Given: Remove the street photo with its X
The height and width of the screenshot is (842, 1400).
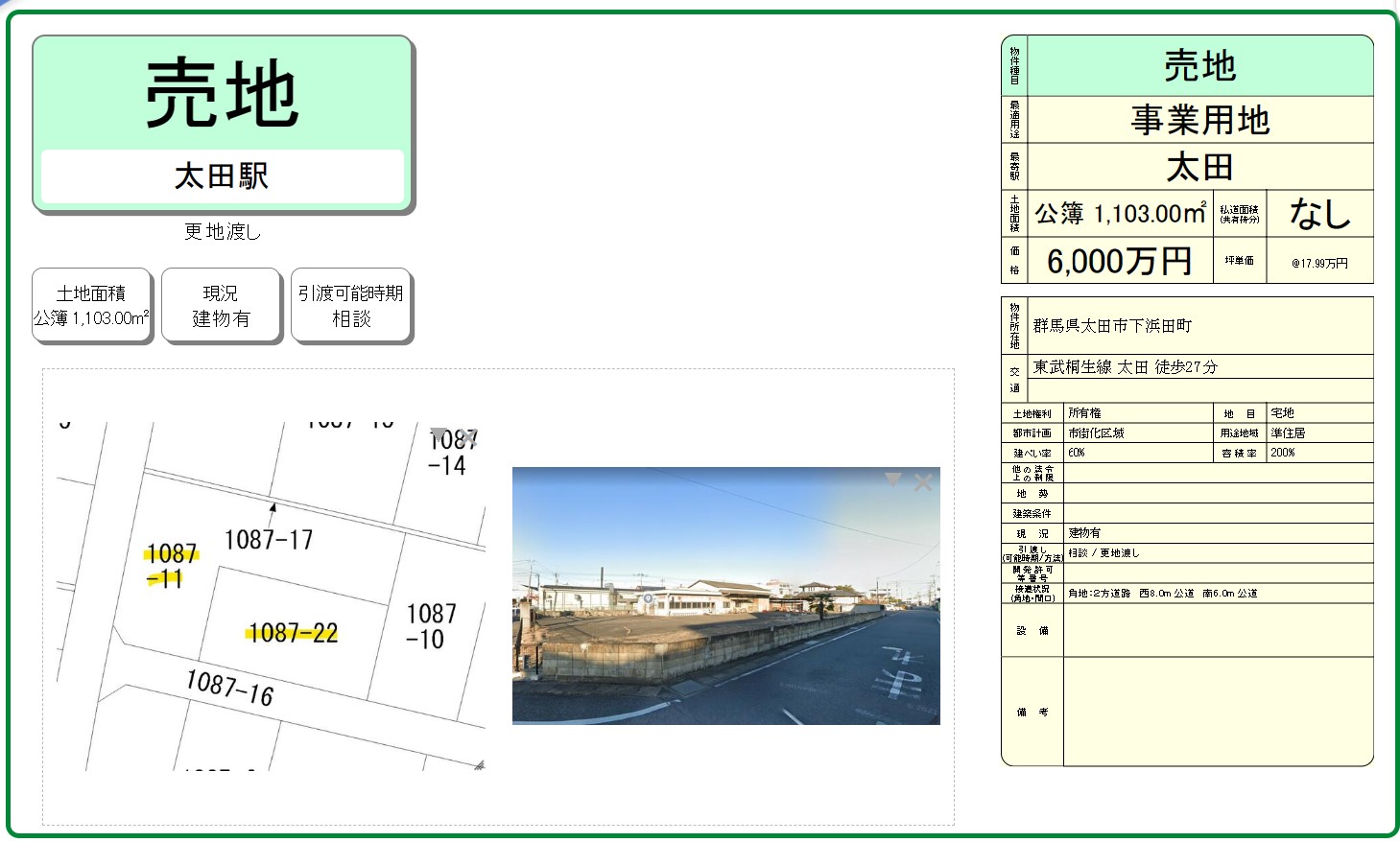Looking at the screenshot, I should tap(923, 482).
